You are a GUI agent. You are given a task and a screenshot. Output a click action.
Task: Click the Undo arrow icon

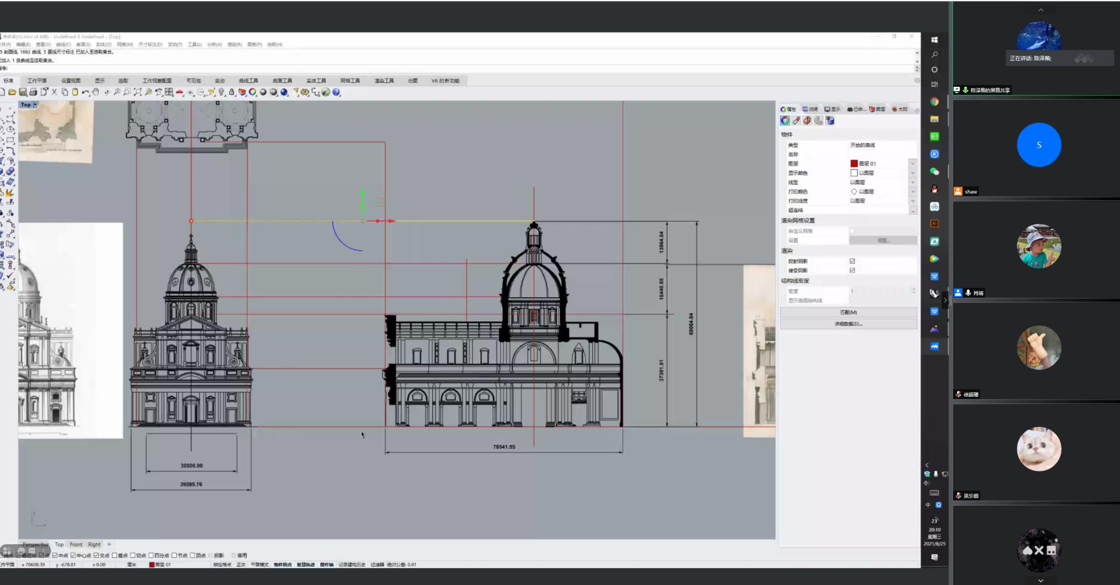(x=86, y=92)
